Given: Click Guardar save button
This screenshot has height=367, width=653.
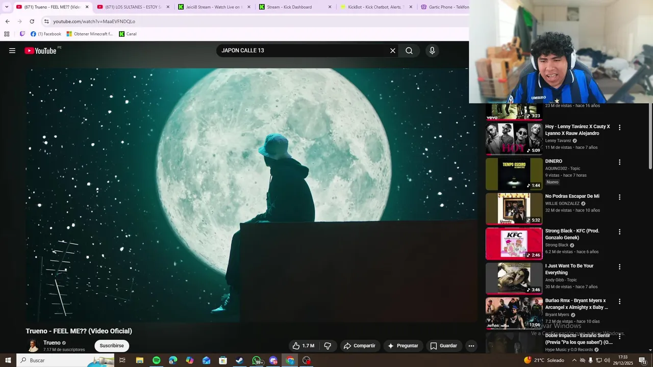Looking at the screenshot, I should 443,346.
